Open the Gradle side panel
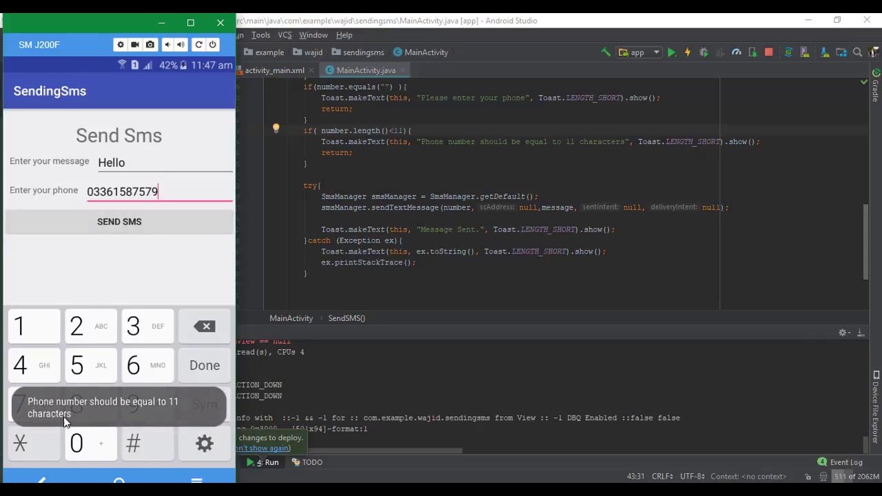Viewport: 882px width, 496px height. click(x=876, y=85)
